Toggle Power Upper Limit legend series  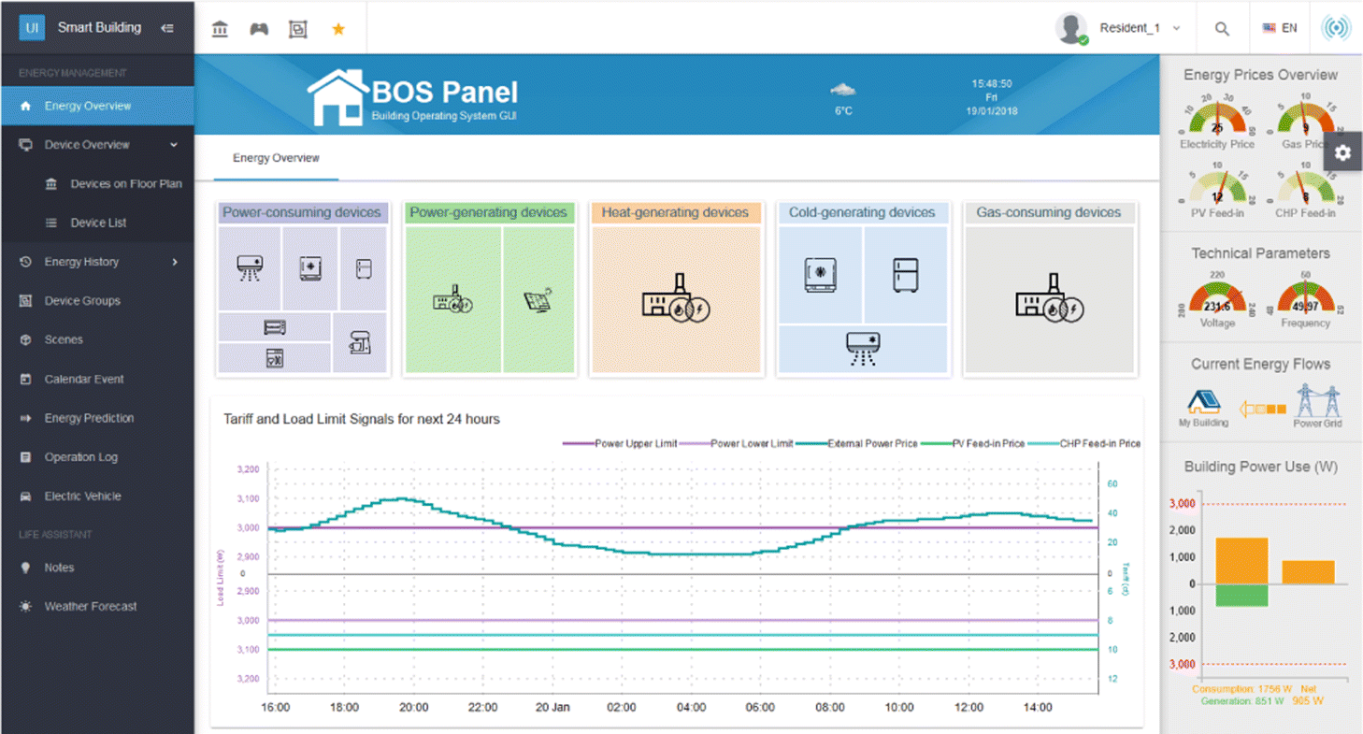[620, 443]
